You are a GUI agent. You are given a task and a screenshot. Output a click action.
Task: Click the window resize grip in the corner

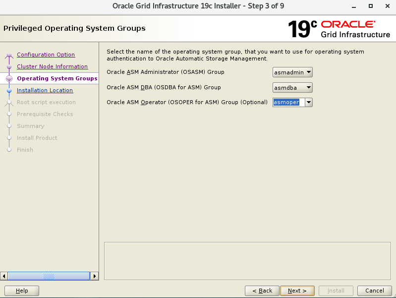tap(394, 296)
